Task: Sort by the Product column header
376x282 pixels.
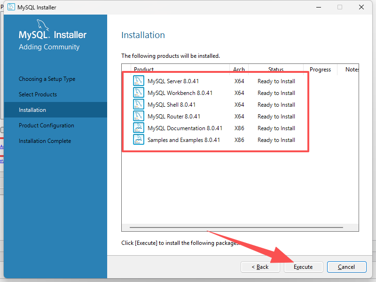Action: pos(144,70)
